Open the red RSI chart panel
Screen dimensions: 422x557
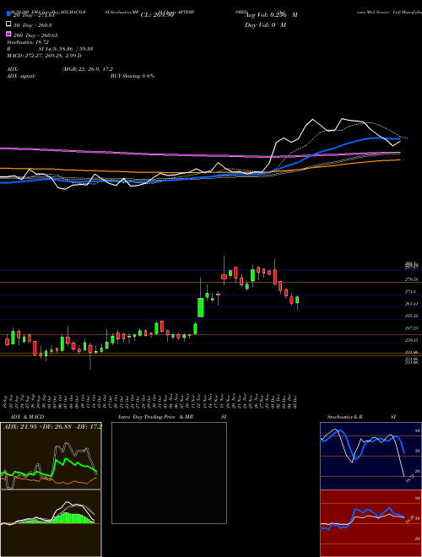[x=371, y=523]
